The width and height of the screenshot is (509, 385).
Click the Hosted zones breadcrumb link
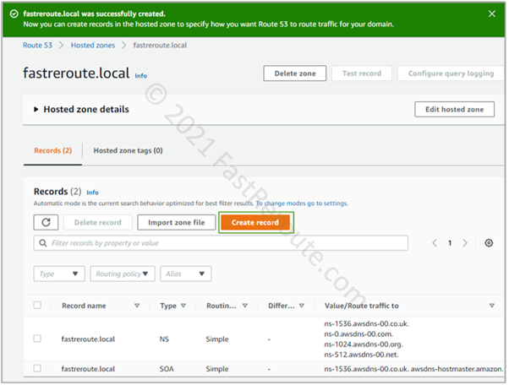93,45
